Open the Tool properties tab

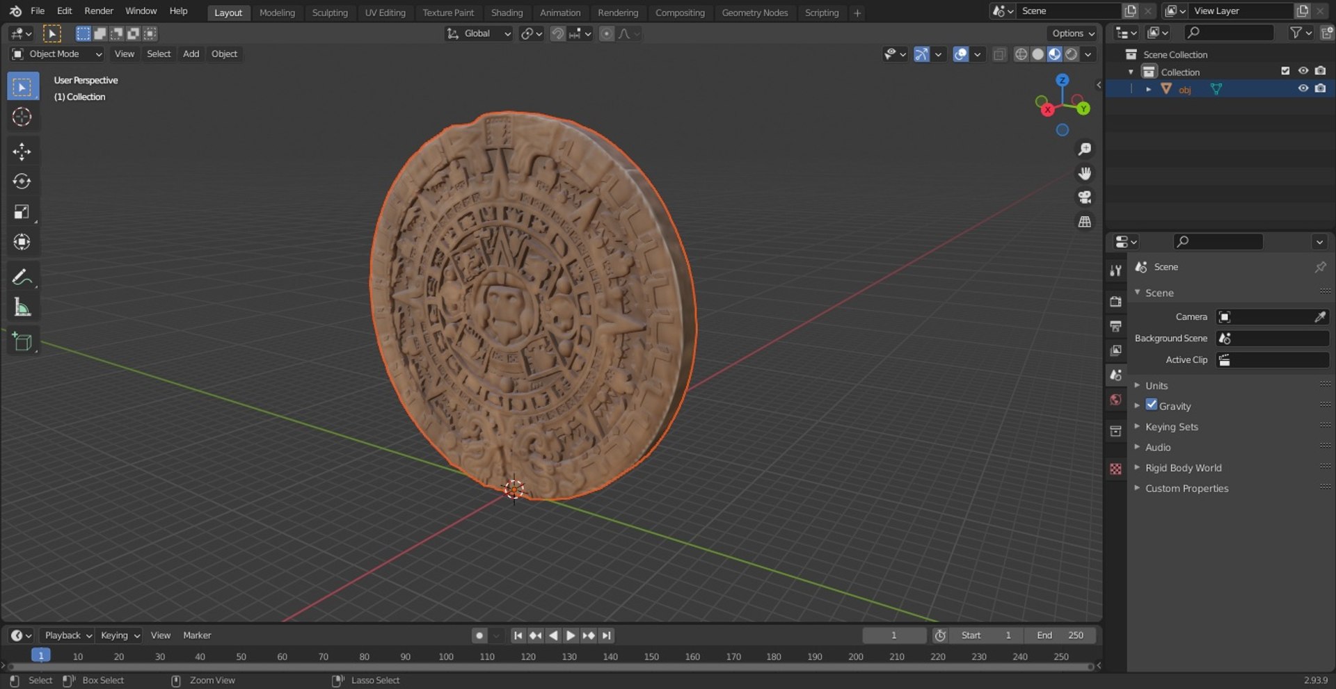(1115, 270)
